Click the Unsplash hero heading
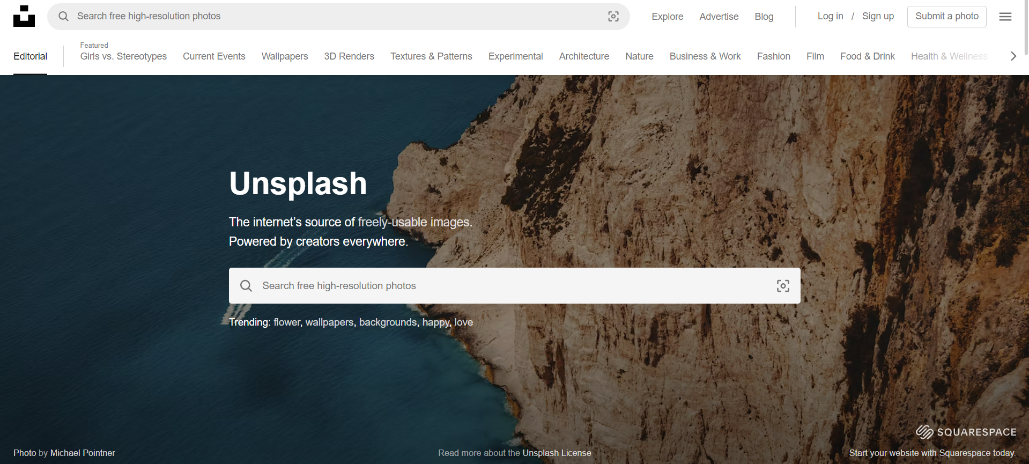This screenshot has height=464, width=1029. 298,183
